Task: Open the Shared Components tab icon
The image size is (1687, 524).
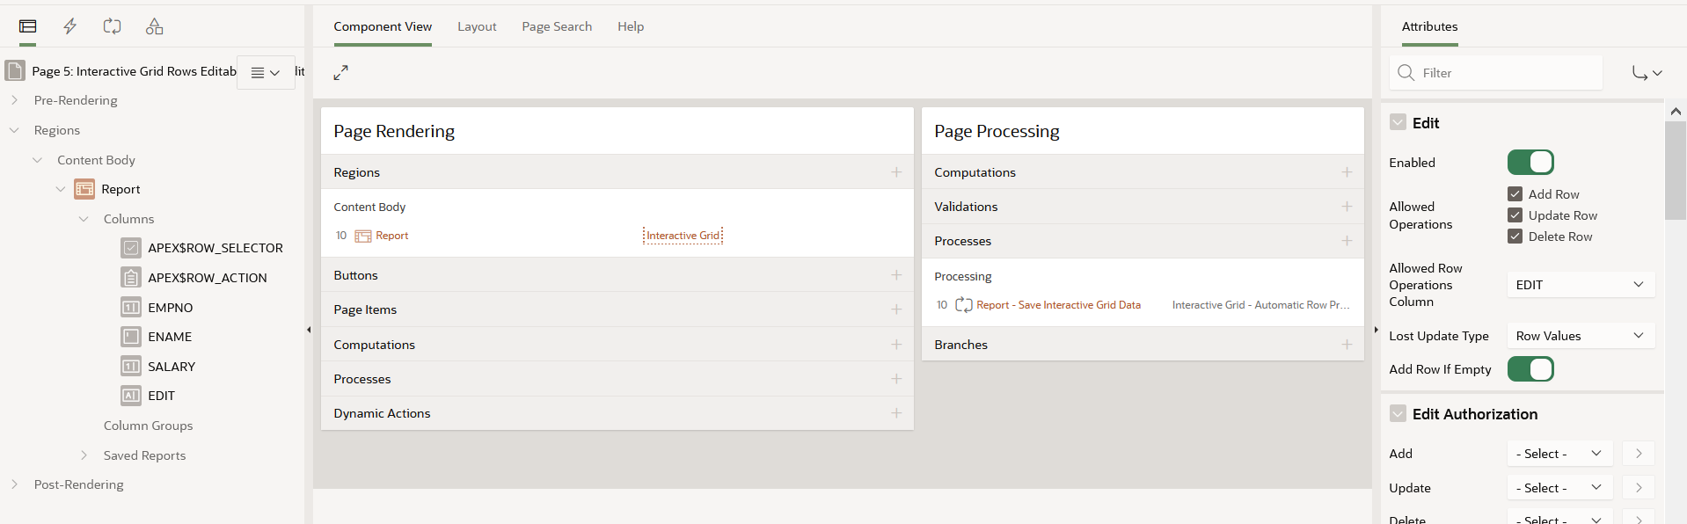Action: 154,26
